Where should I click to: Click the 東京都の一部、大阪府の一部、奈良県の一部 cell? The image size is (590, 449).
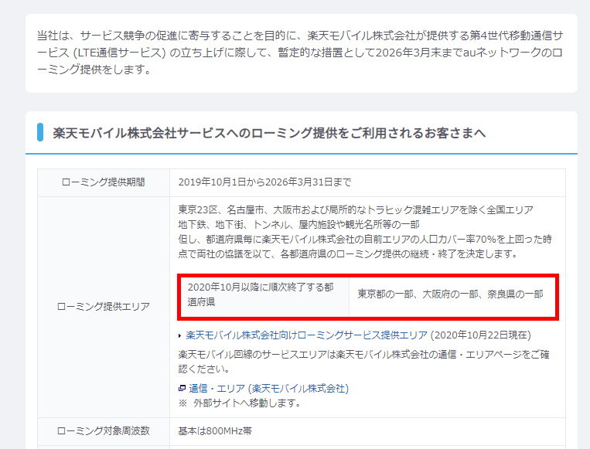(x=450, y=294)
